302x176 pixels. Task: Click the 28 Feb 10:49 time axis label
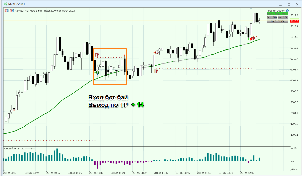32,173
